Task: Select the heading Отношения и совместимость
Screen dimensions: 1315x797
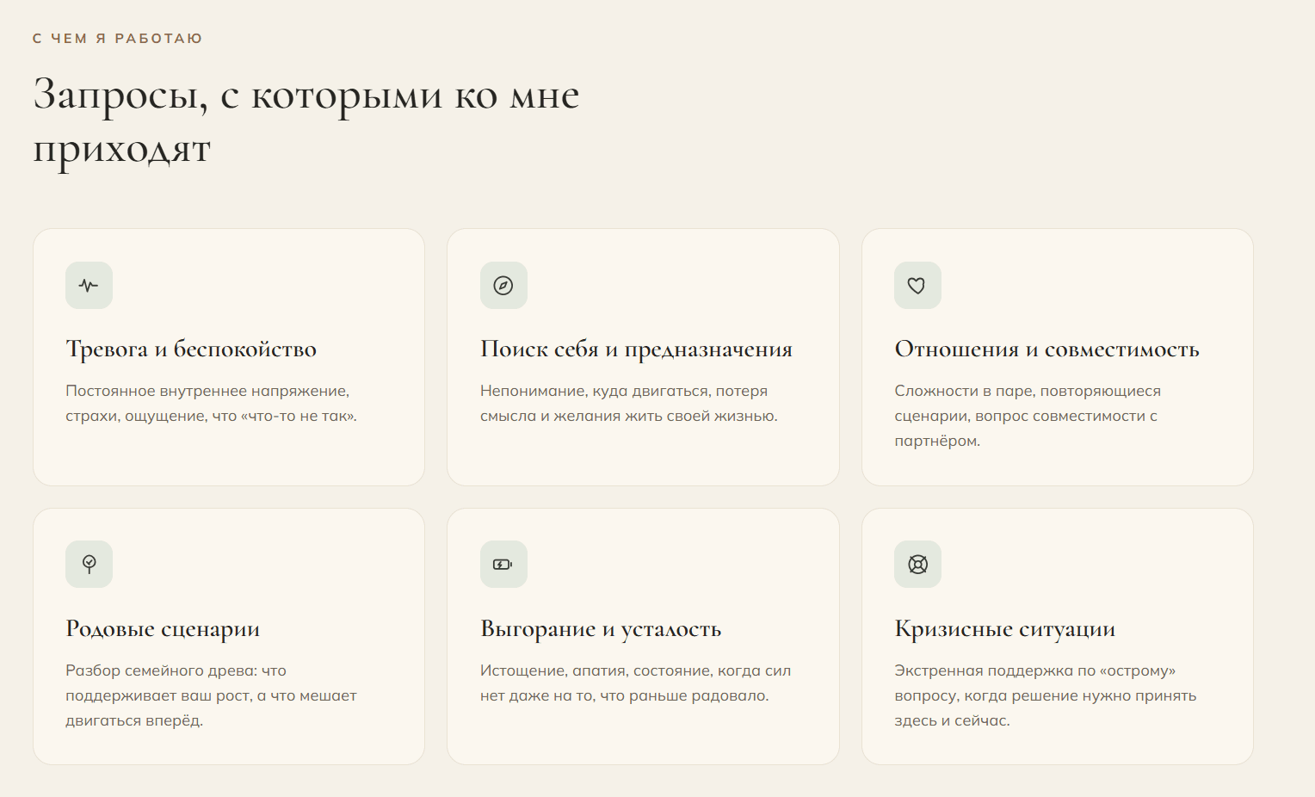Action: coord(1046,349)
